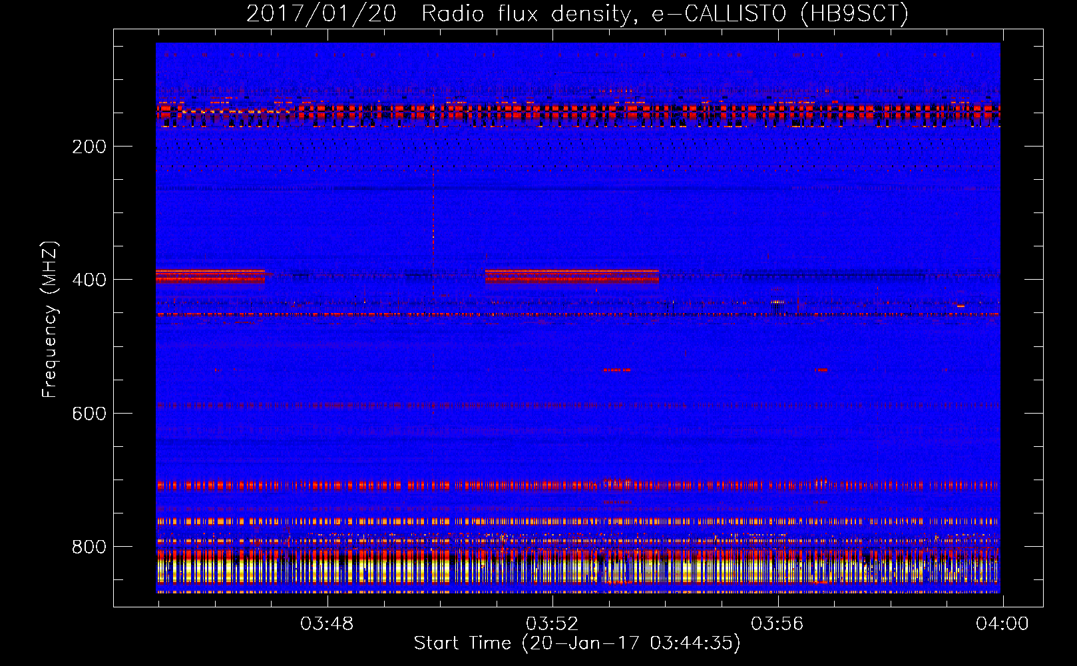The width and height of the screenshot is (1077, 666).
Task: Click the 03:52 time tick label
Action: coord(552,624)
